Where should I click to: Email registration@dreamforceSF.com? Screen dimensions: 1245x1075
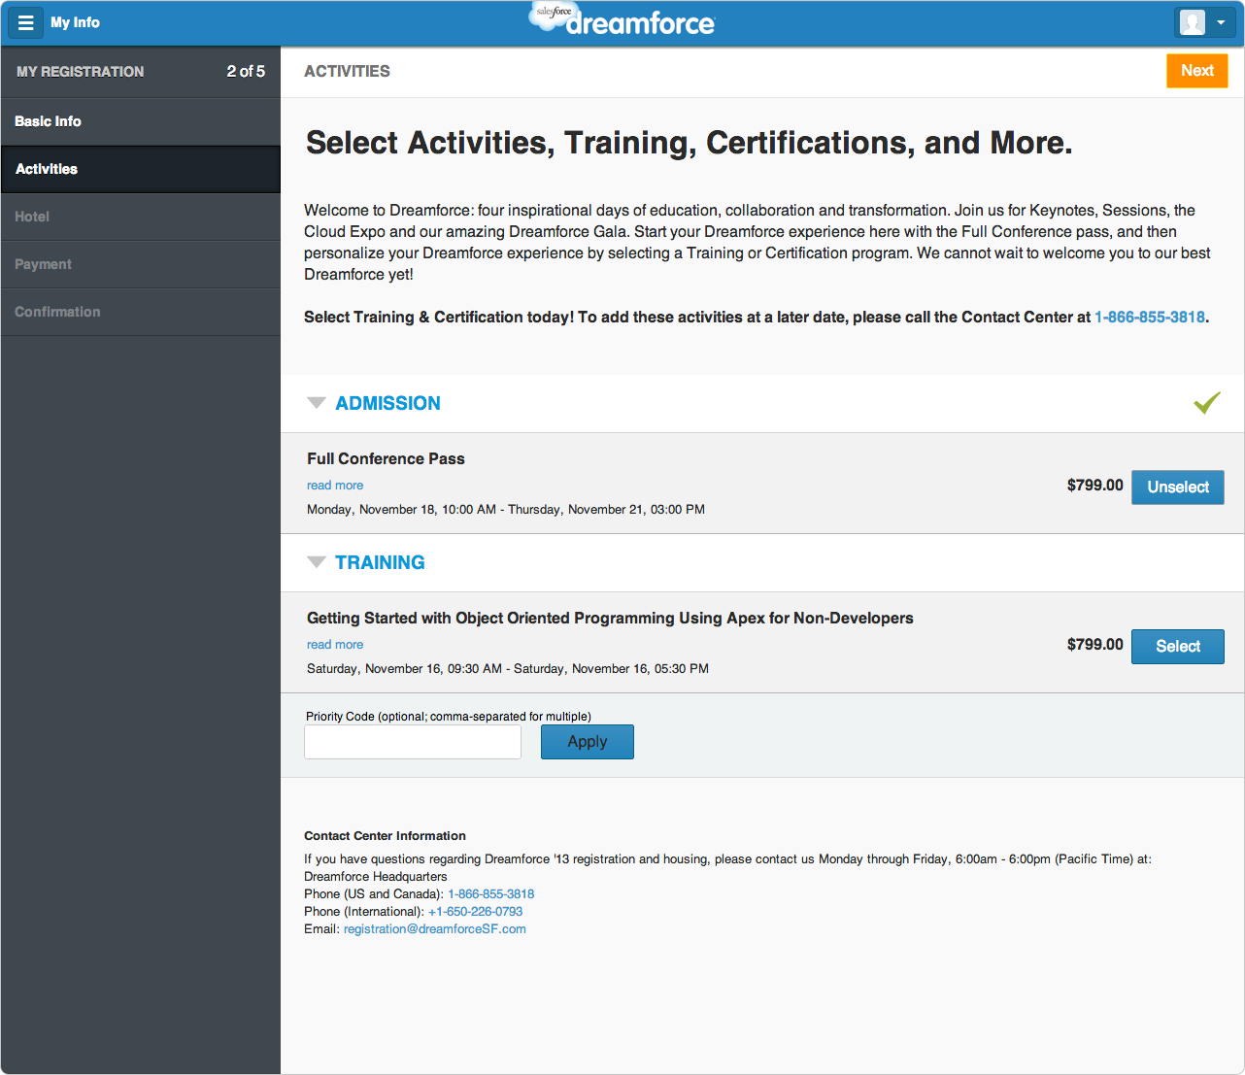[x=435, y=929]
